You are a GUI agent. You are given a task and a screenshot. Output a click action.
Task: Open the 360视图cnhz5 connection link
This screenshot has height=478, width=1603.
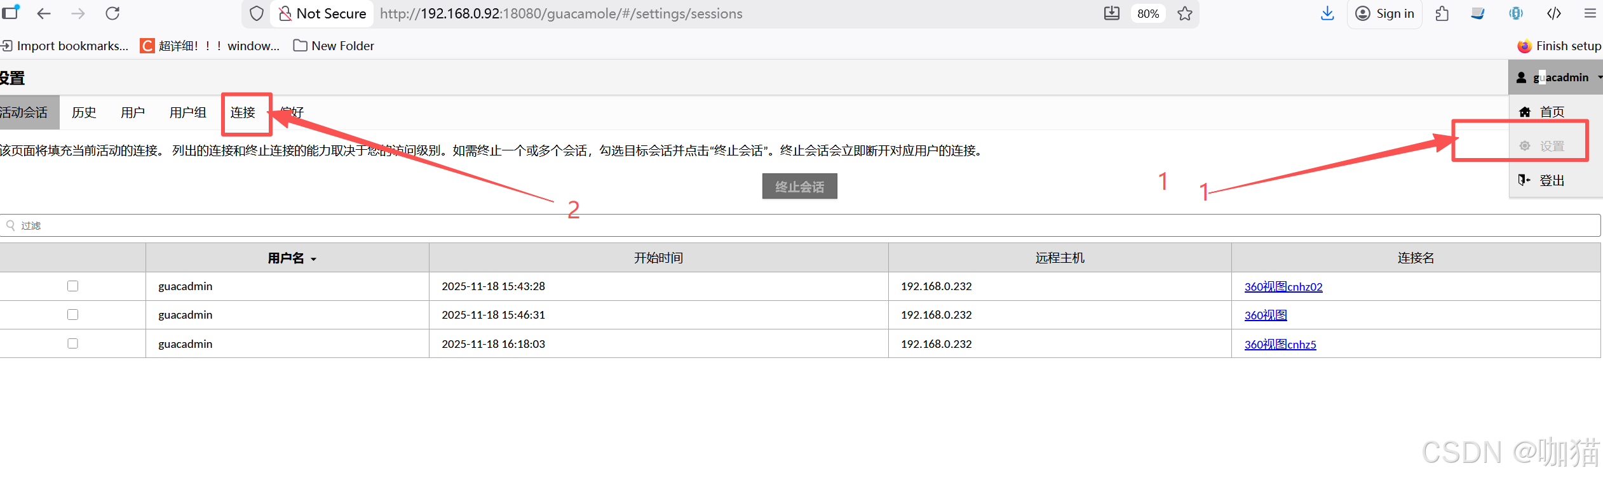point(1280,344)
